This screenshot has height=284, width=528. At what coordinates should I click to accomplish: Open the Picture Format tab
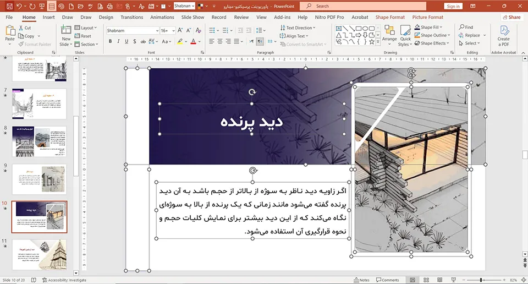[x=428, y=17]
